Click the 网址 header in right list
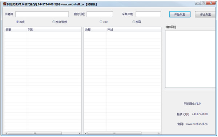 (x=134, y=29)
